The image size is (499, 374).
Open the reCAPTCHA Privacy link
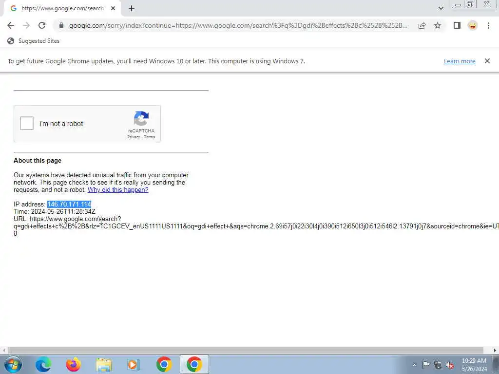[134, 137]
